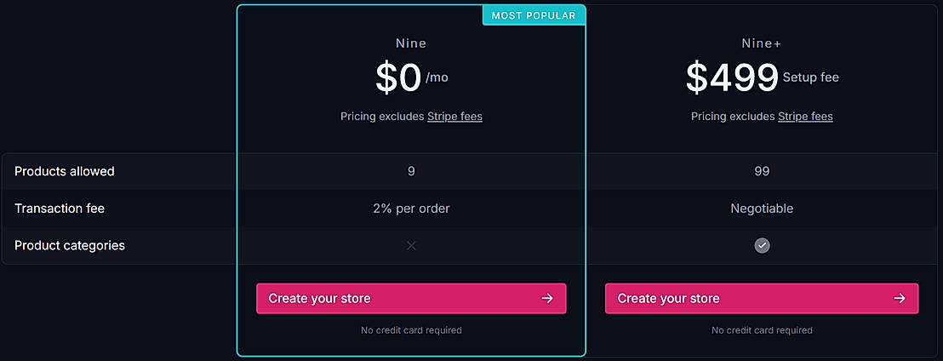Click the $499 price amount
The height and width of the screenshot is (361, 943).
pos(732,78)
